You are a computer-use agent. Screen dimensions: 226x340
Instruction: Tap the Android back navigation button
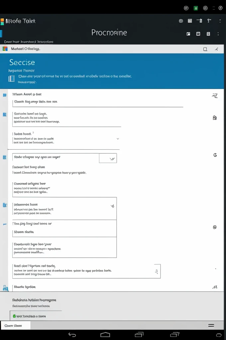click(72, 335)
